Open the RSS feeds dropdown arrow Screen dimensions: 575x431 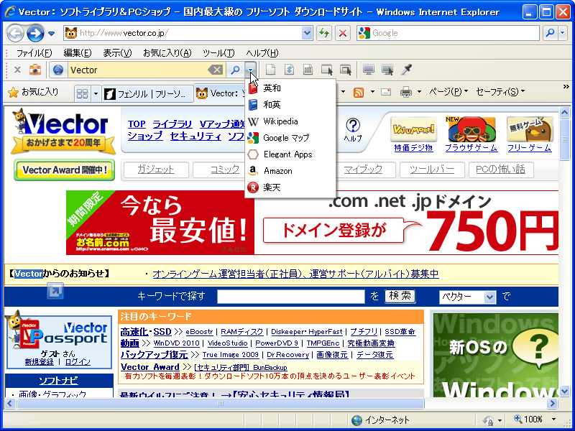pyautogui.click(x=372, y=92)
